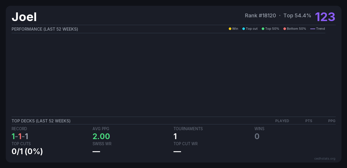Click the Performance (Last 52 Weeks) heading

click(x=45, y=29)
